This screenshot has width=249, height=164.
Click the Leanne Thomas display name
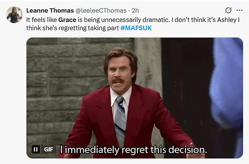50,10
